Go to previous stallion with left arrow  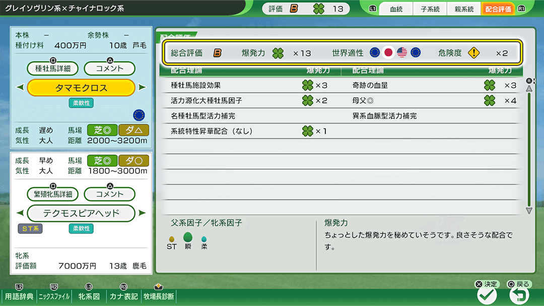pos(20,88)
